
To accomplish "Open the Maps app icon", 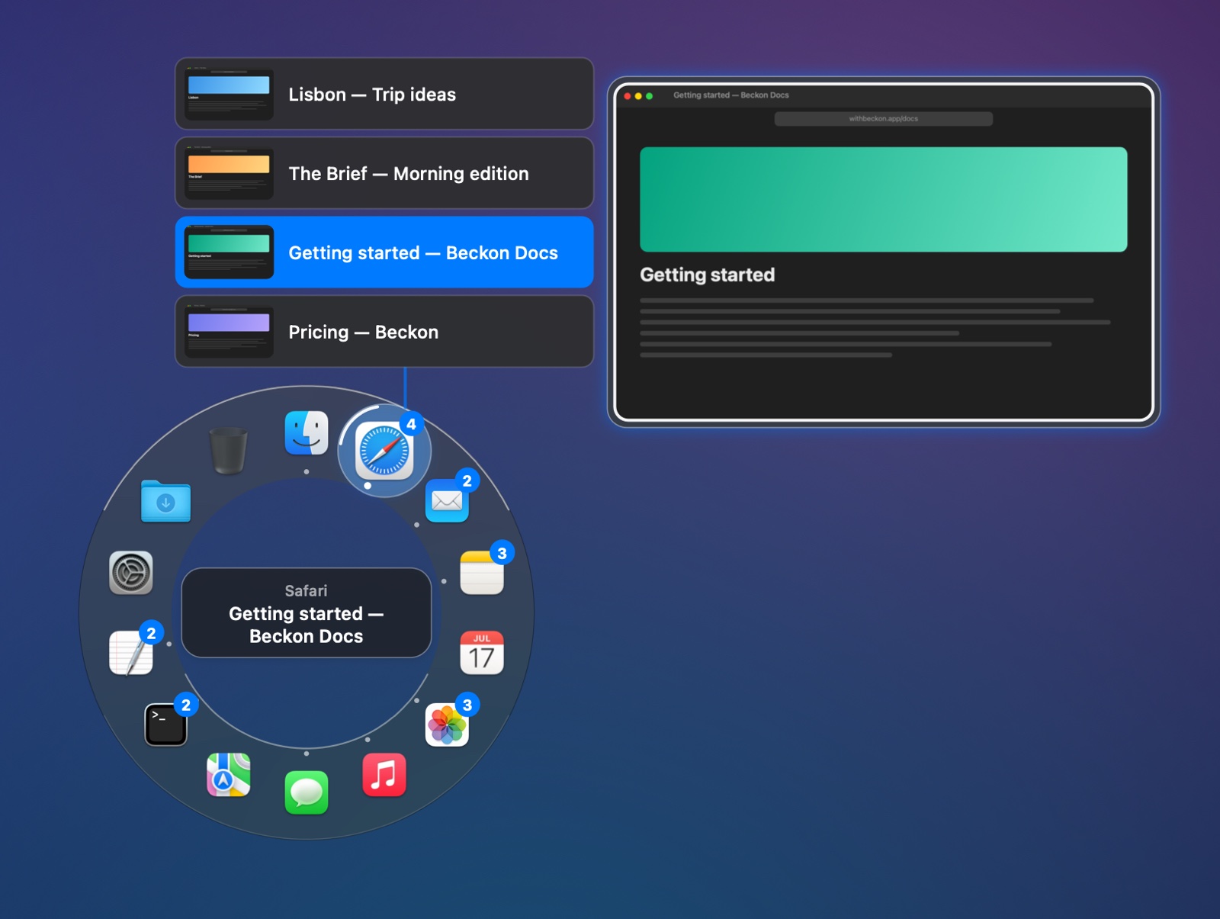I will [229, 775].
